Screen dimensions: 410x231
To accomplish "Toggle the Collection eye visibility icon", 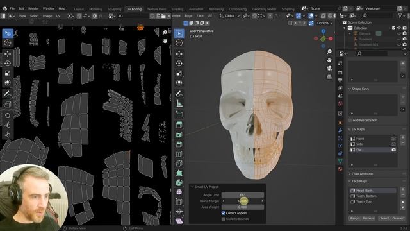I will click(x=399, y=28).
